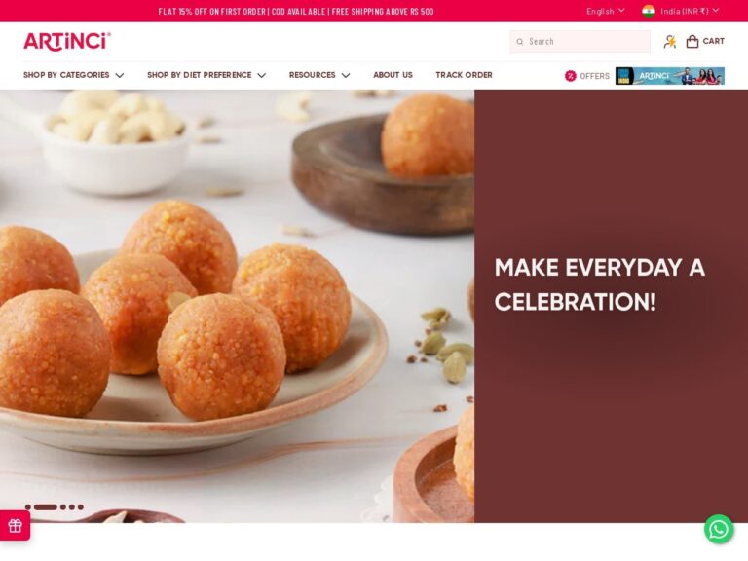
Task: Select the last carousel slide dot
Action: (80, 507)
